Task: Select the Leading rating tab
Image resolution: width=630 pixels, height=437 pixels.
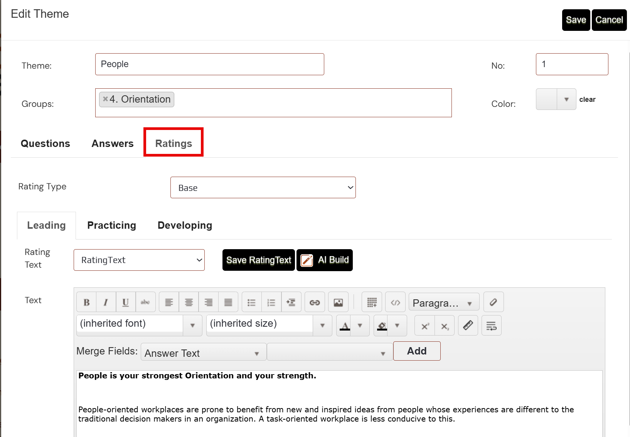Action: point(46,225)
